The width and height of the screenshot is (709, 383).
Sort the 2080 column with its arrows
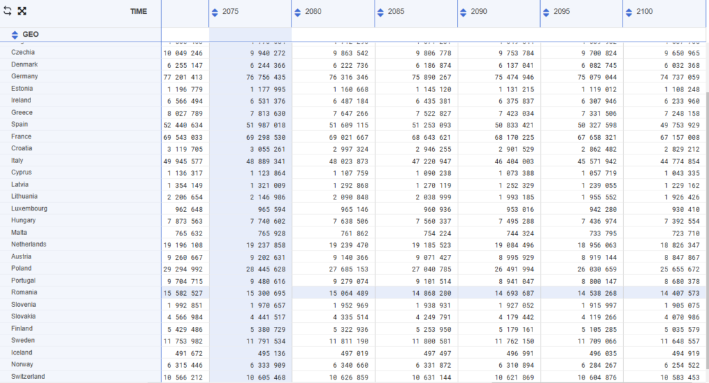[298, 12]
